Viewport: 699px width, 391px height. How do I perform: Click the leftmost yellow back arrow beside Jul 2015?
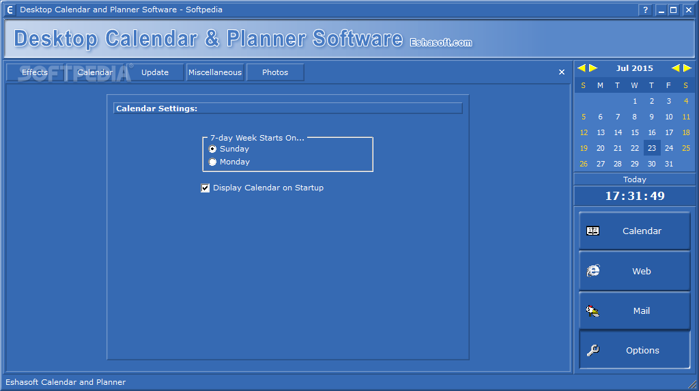(x=582, y=68)
